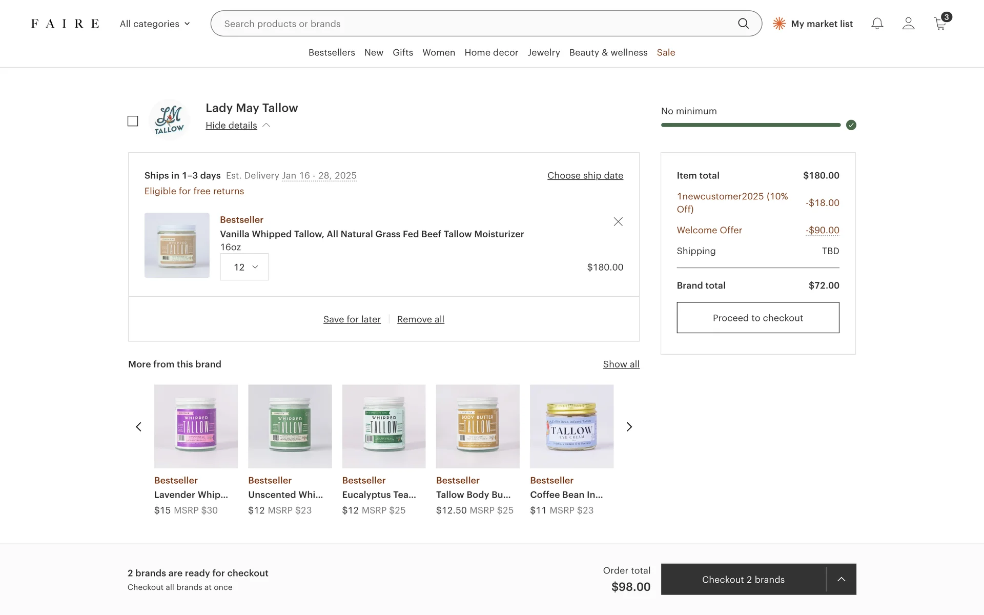984x615 pixels.
Task: Go to Bestsellers in navigation
Action: [x=332, y=52]
